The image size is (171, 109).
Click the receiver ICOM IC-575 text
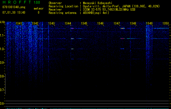click(109, 10)
